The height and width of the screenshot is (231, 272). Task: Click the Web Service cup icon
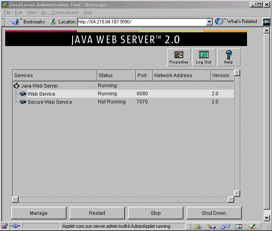click(23, 94)
